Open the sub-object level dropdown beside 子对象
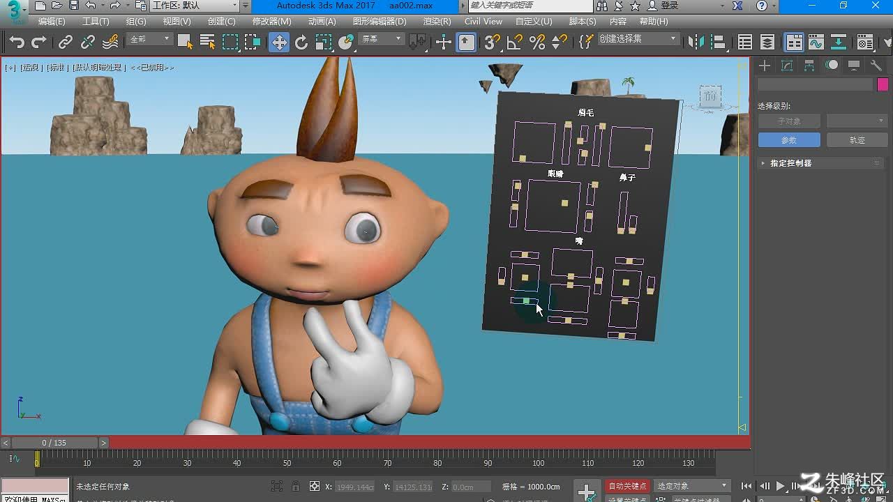The height and width of the screenshot is (502, 893). (x=857, y=121)
